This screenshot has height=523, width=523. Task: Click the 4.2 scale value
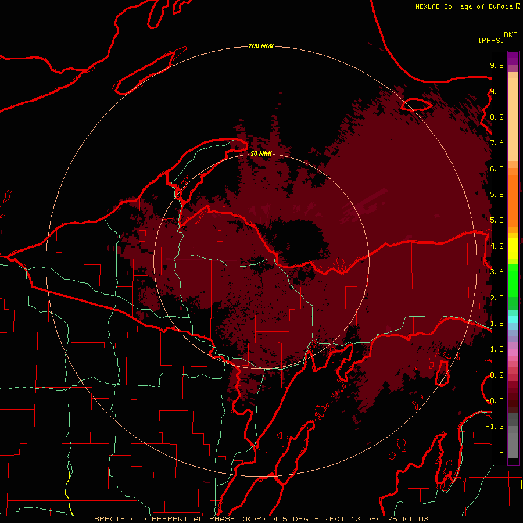pos(497,246)
